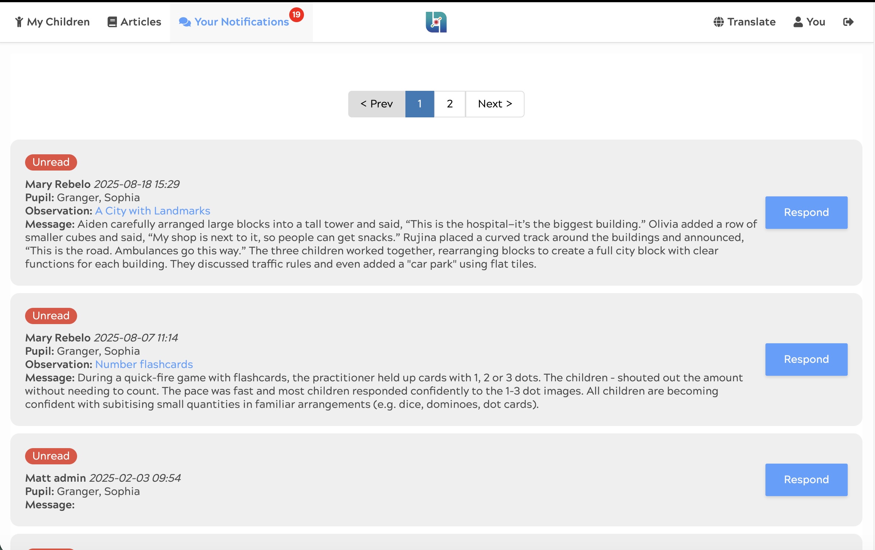The height and width of the screenshot is (550, 875).
Task: Click the Translate globe icon
Action: (718, 22)
